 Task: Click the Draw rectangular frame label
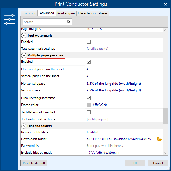click(38, 98)
